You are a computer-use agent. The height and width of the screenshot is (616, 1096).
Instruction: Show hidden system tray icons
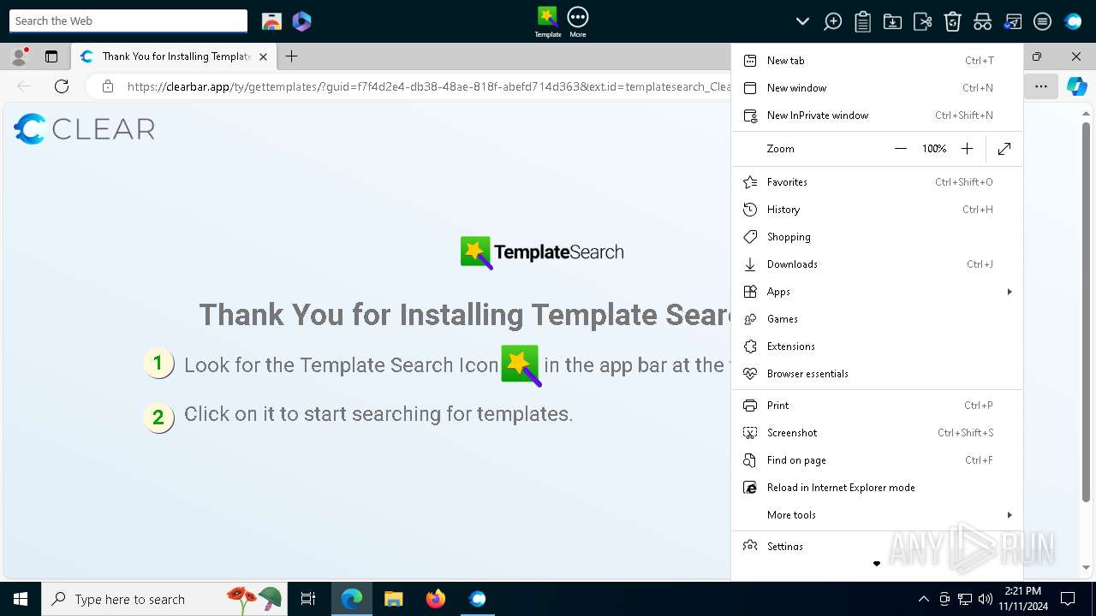click(923, 599)
